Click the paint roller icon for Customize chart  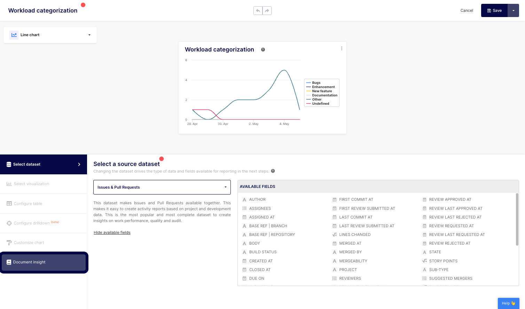coord(8,243)
